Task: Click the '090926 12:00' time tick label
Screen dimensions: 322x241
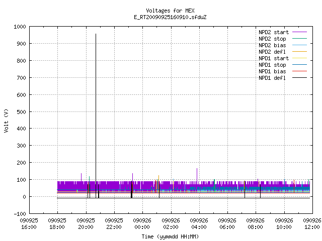Action: pos(312,224)
